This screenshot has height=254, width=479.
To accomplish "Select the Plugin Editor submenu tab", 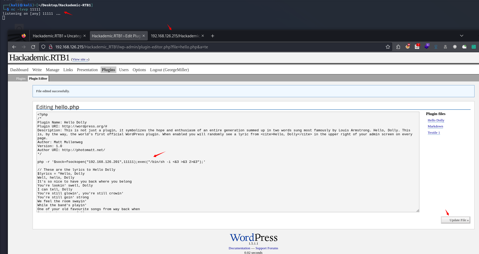I will pos(38,79).
